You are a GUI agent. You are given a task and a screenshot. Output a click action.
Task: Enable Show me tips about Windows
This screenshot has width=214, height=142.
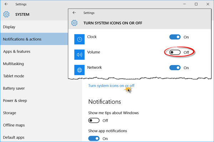coord(94,121)
